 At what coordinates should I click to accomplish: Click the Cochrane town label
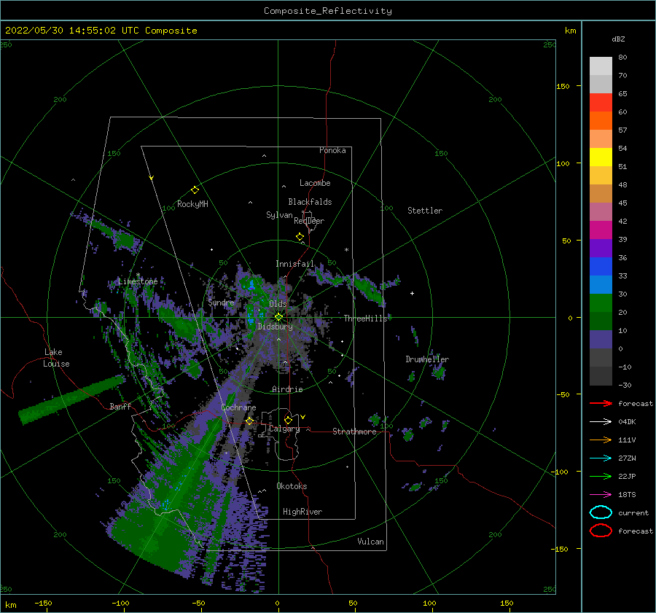coord(238,407)
